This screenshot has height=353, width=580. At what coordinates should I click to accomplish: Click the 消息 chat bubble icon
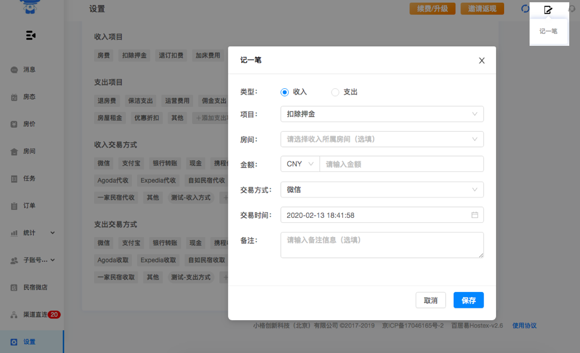click(x=14, y=70)
